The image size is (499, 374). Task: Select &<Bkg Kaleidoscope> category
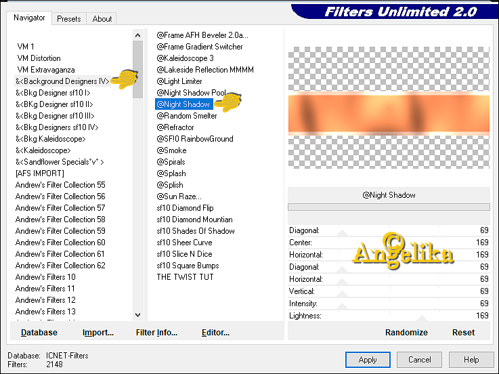pyautogui.click(x=50, y=139)
